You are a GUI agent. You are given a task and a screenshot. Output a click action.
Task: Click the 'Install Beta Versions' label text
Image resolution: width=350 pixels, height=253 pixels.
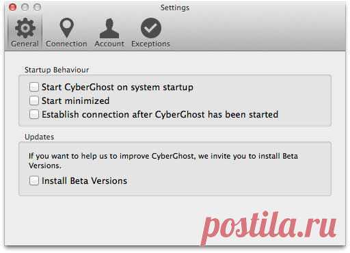84,181
